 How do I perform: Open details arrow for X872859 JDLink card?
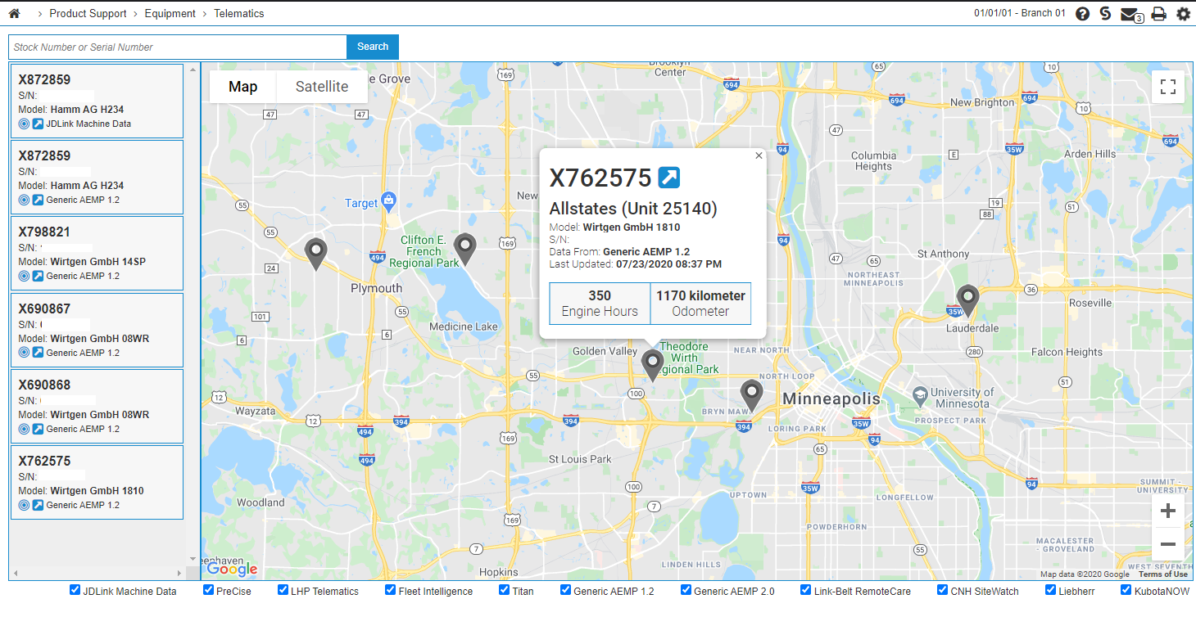point(38,124)
